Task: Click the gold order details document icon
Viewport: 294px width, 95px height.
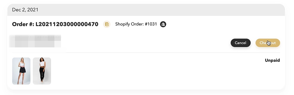Action: (x=107, y=24)
